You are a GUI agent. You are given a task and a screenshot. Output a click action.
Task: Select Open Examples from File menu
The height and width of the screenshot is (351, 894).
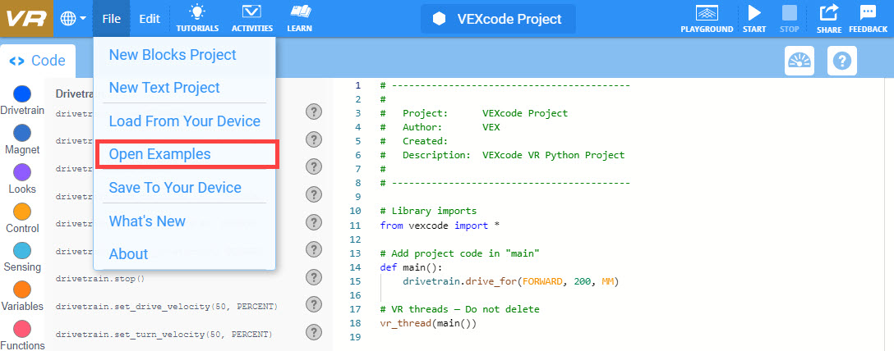[x=159, y=154]
